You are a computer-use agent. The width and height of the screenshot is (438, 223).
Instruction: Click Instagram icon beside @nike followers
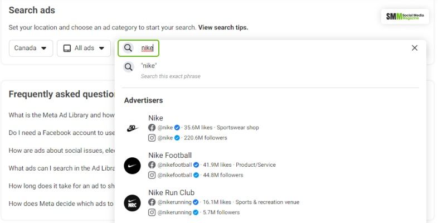tap(152, 138)
